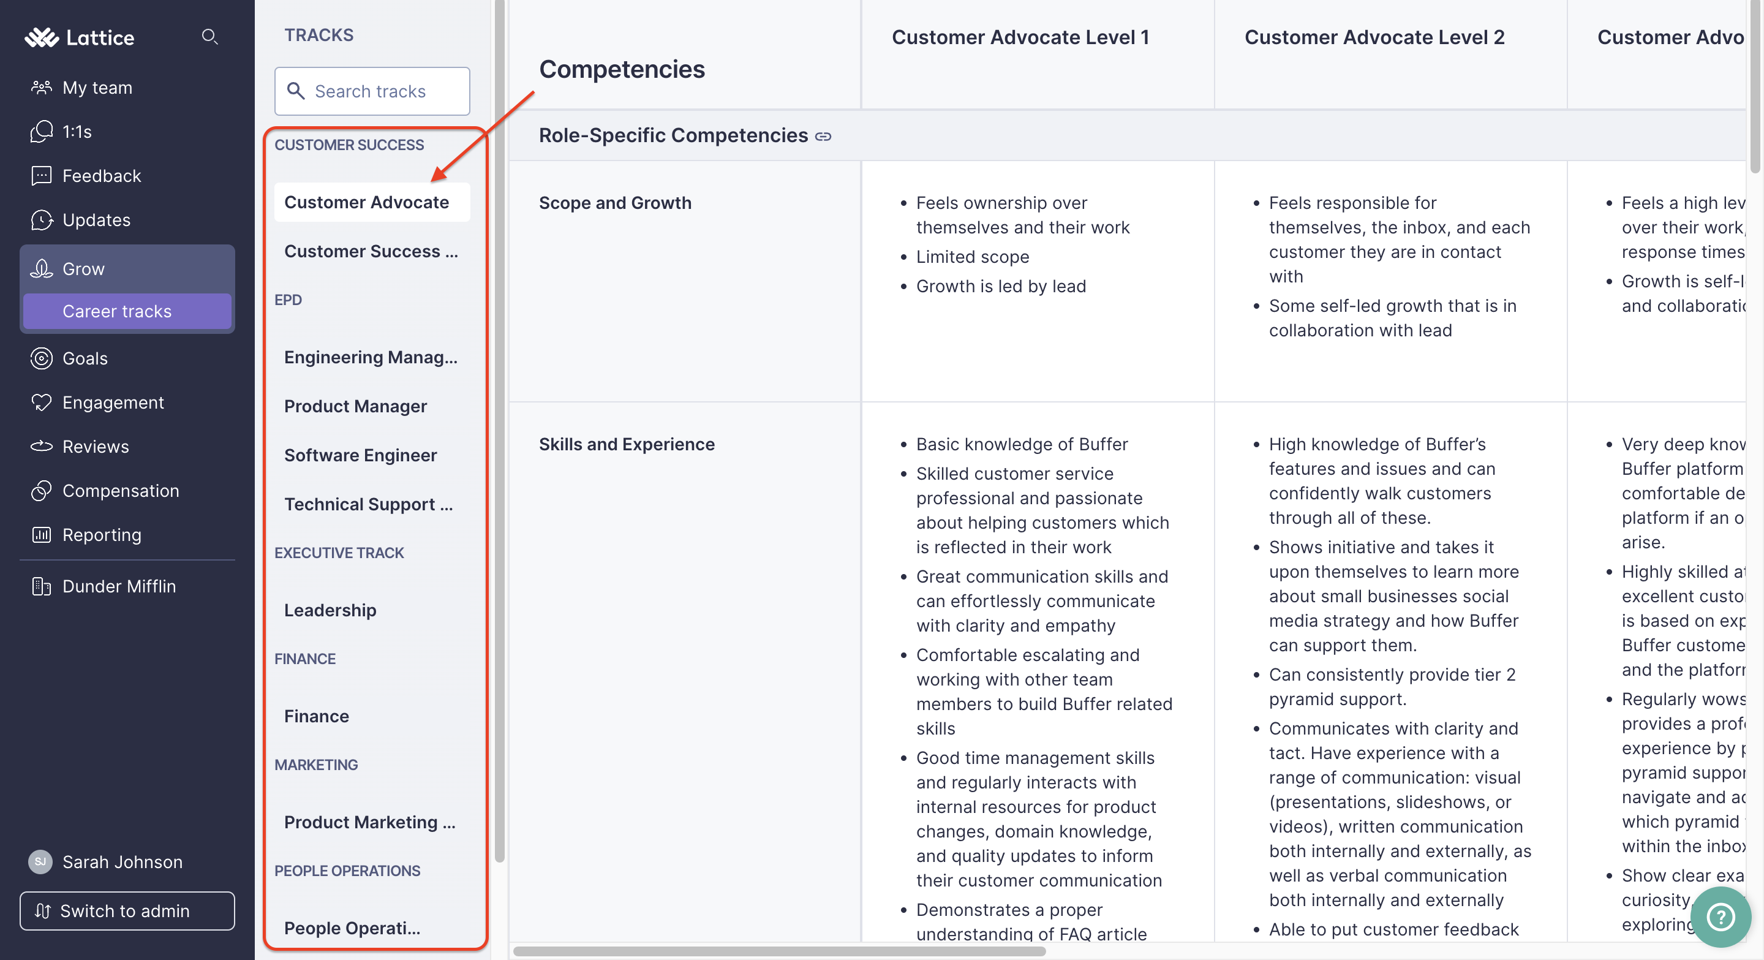Open the Finance career track
Viewport: 1764px width, 960px height.
click(x=317, y=714)
